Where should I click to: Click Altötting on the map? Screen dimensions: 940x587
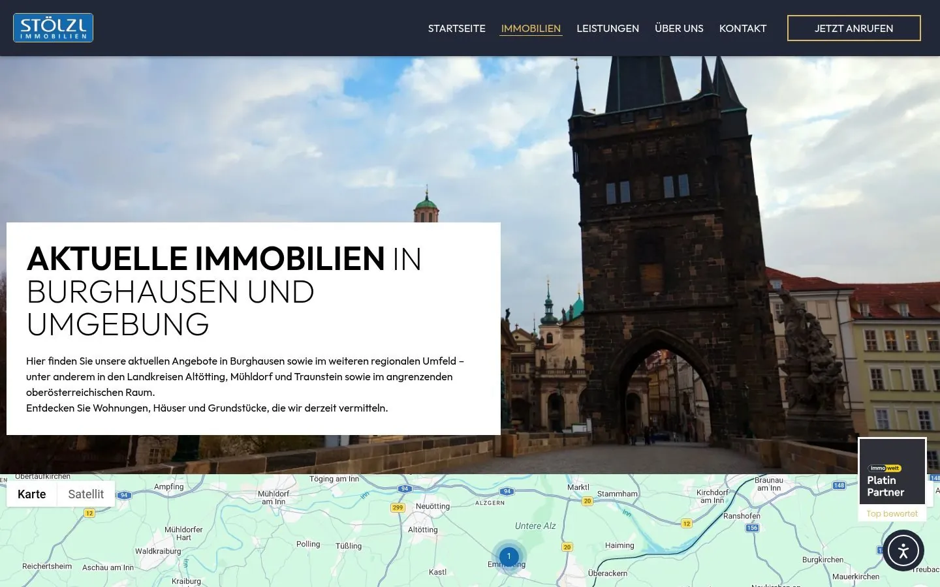tap(423, 530)
